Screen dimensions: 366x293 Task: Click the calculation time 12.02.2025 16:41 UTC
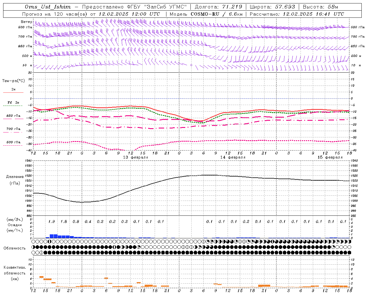pyautogui.click(x=313, y=14)
